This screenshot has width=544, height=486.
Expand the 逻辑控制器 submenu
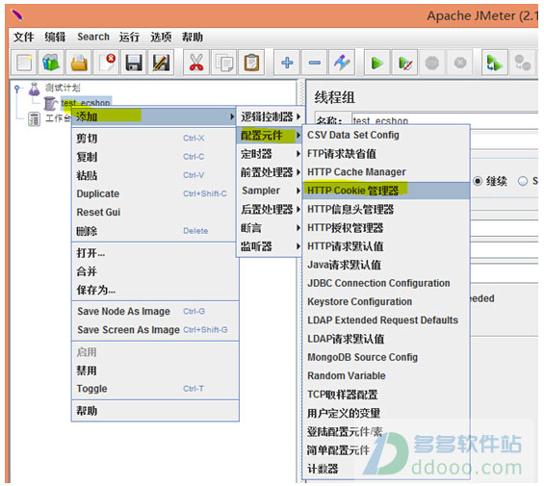(271, 116)
